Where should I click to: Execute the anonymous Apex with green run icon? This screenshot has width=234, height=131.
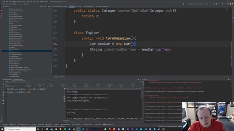3,82
